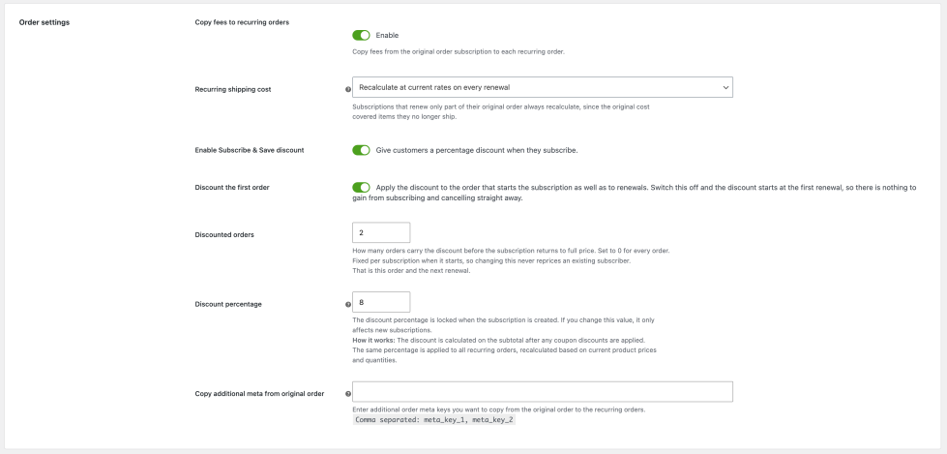This screenshot has width=947, height=454.
Task: Turn off the Subscribe & Save discount toggle
Action: [361, 150]
